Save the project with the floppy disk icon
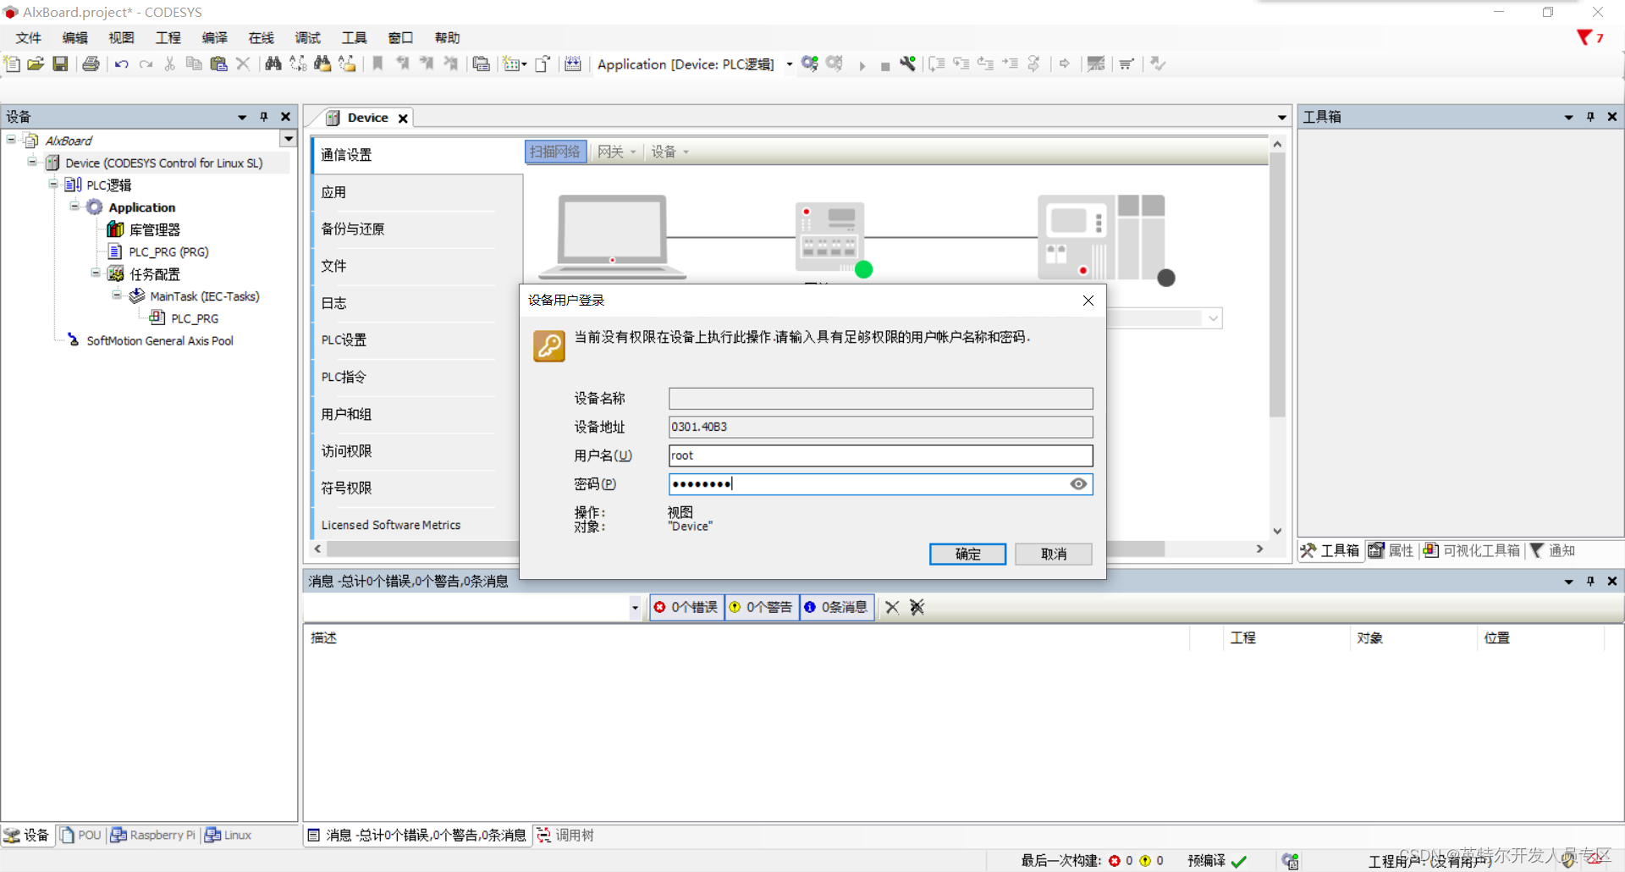Image resolution: width=1625 pixels, height=872 pixels. [x=60, y=63]
